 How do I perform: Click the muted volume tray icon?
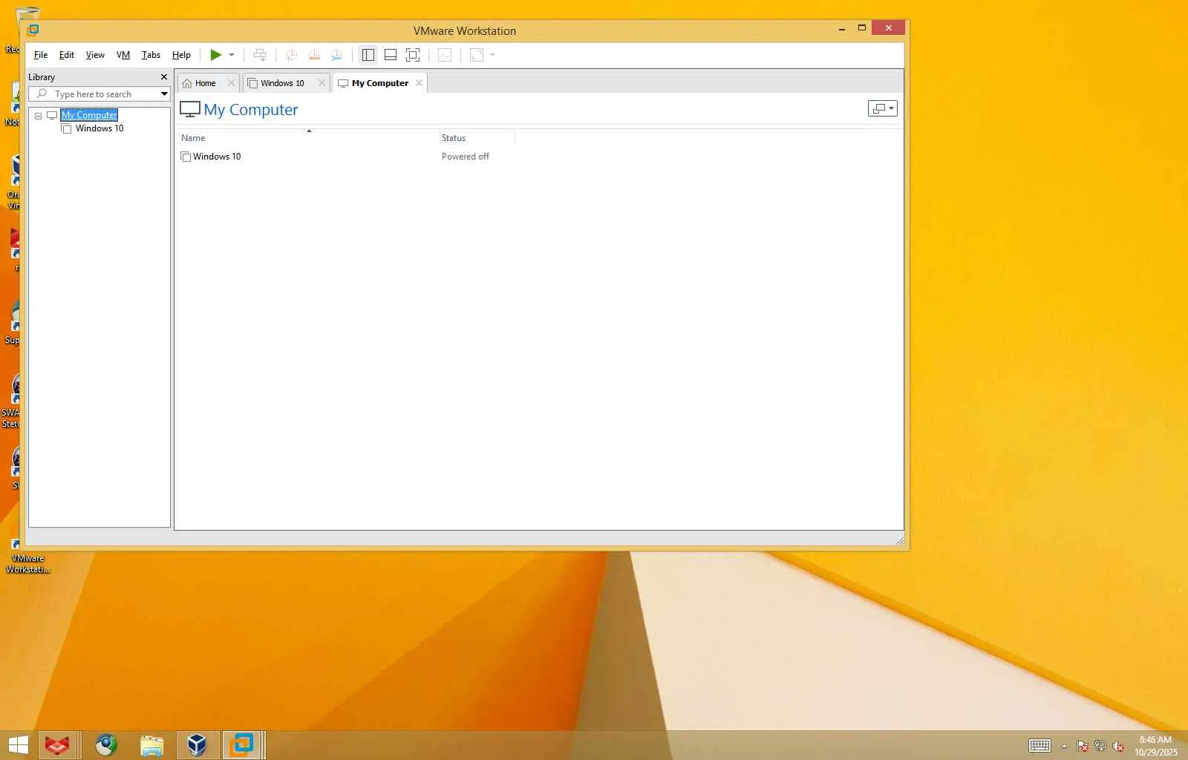pyautogui.click(x=1118, y=746)
